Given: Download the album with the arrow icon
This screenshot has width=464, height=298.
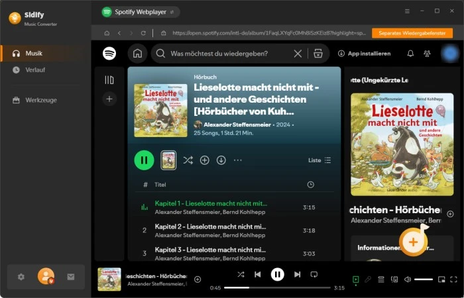Looking at the screenshot, I should coord(221,160).
